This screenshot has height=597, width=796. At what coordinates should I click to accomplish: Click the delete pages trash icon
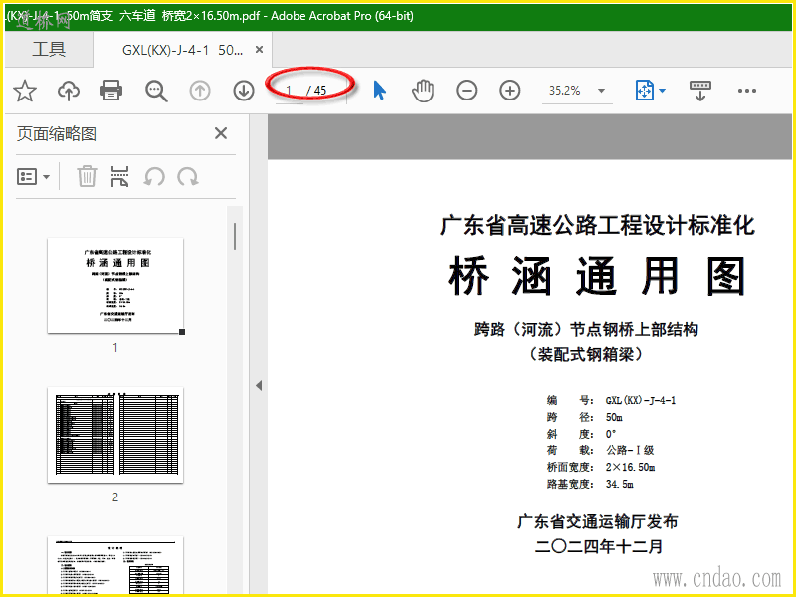tap(87, 177)
